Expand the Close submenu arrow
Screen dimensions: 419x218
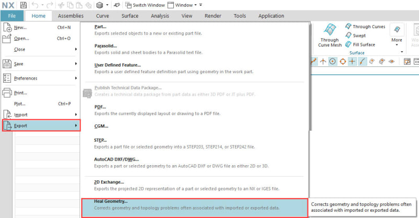[x=76, y=49]
